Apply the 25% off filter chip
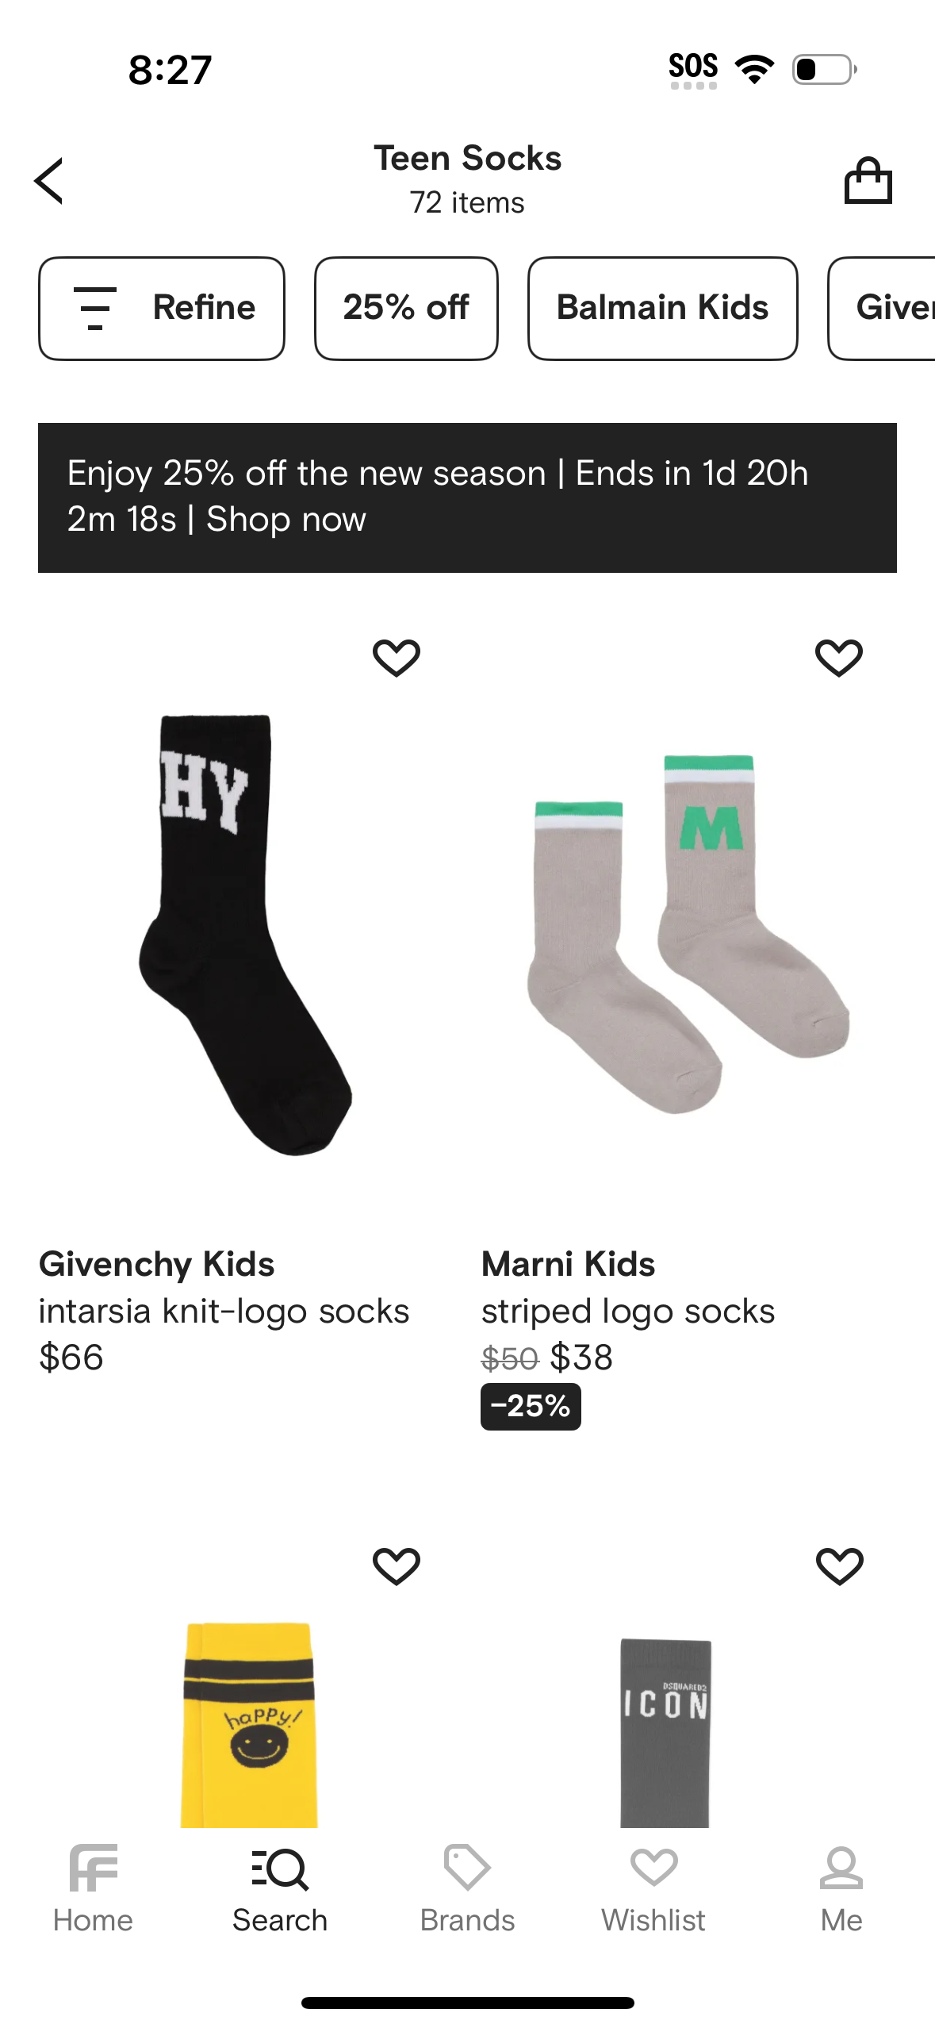The height and width of the screenshot is (2028, 935). pos(406,308)
